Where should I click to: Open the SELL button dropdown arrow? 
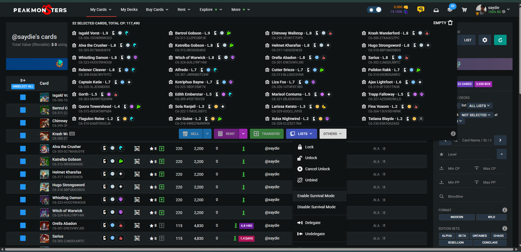(x=207, y=134)
